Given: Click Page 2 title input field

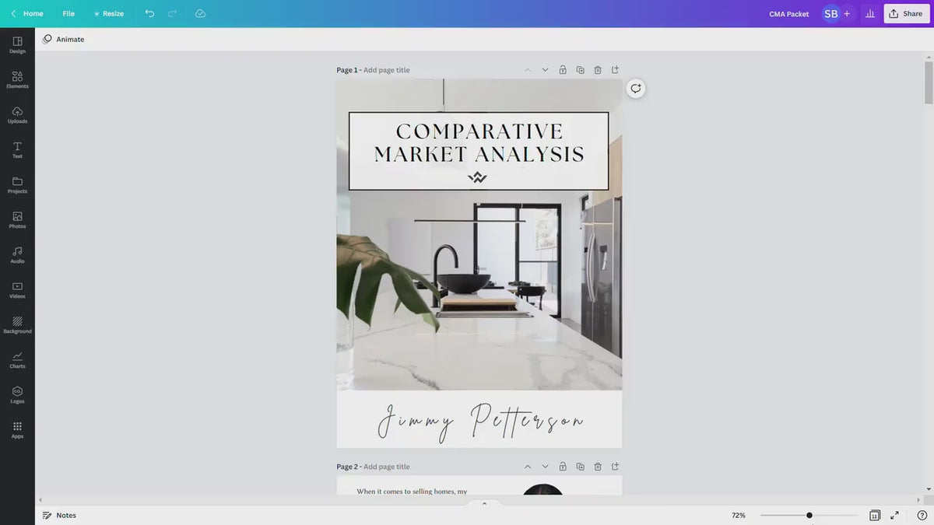Looking at the screenshot, I should click(387, 467).
